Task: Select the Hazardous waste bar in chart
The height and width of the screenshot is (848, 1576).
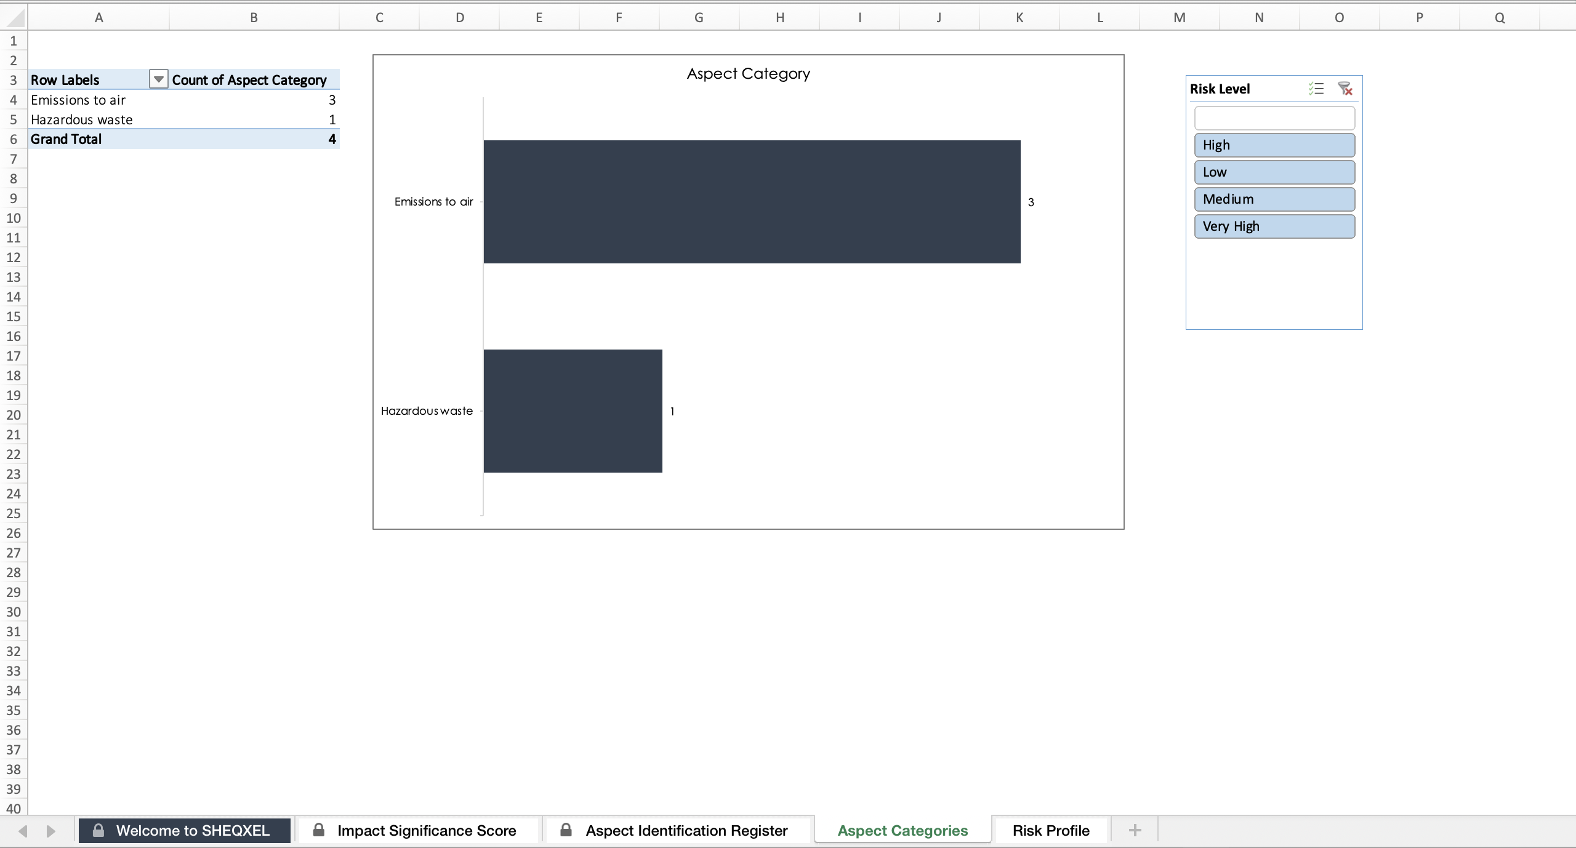Action: (x=573, y=411)
